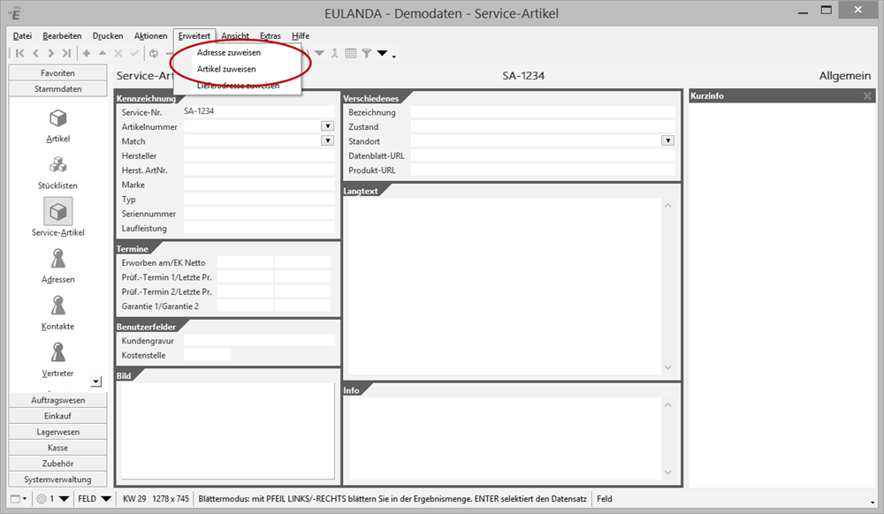Open the Bearbeiten menu

click(62, 36)
